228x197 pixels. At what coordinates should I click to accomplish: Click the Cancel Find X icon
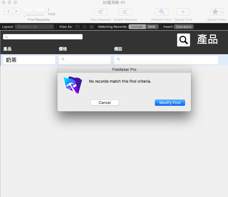tap(183, 12)
